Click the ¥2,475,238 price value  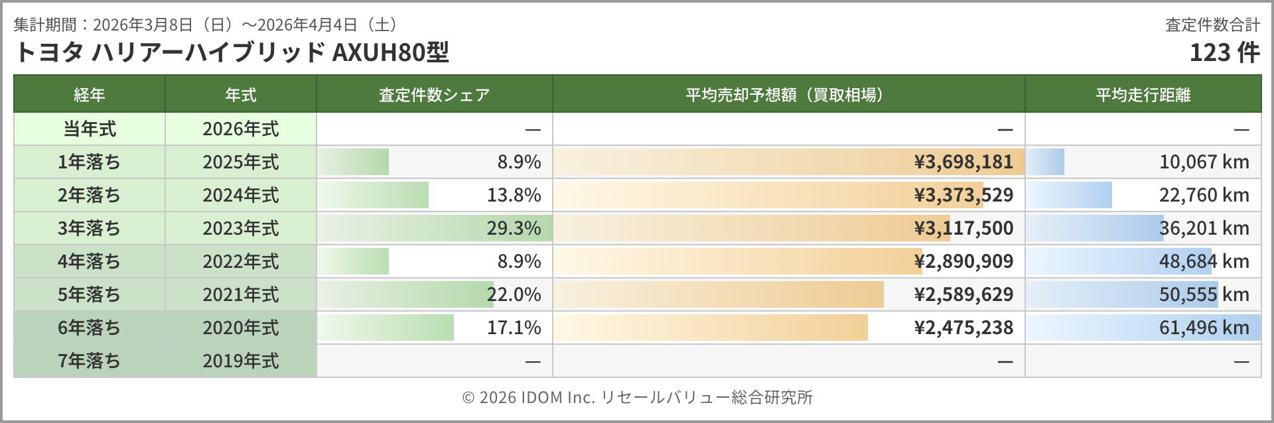point(963,328)
